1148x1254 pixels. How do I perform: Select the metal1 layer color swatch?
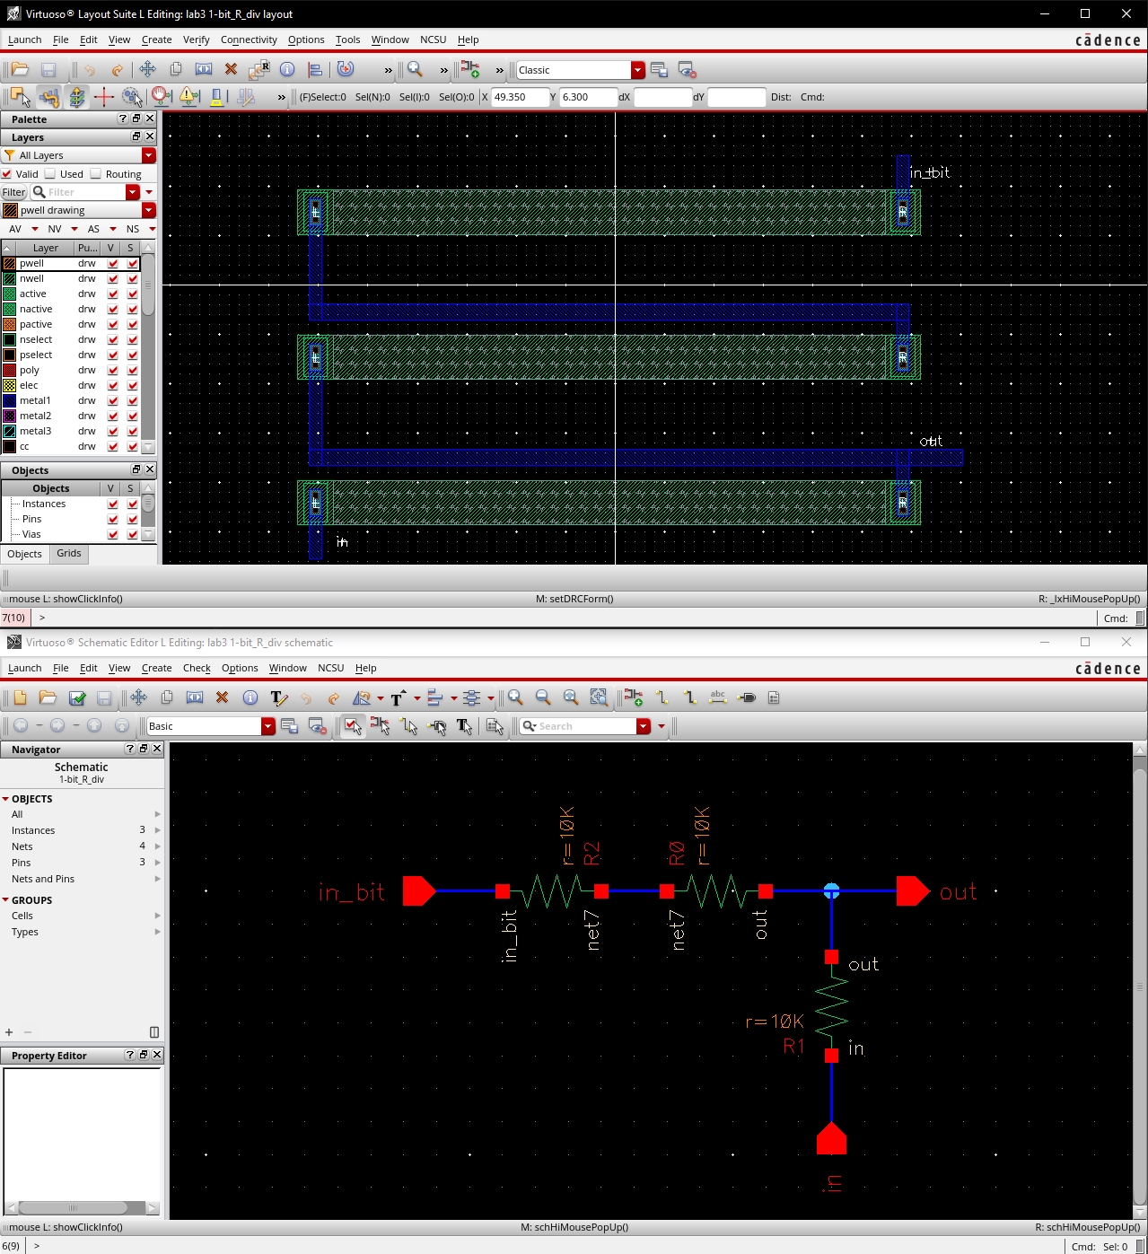click(x=10, y=400)
